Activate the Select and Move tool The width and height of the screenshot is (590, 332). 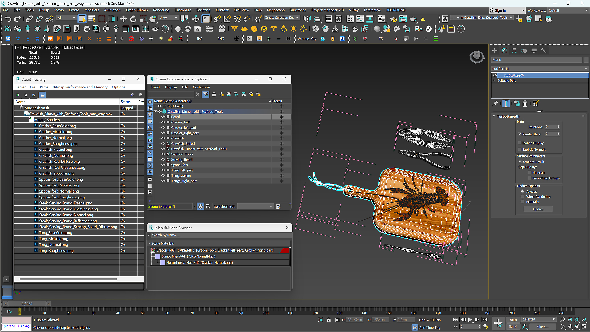click(x=123, y=19)
